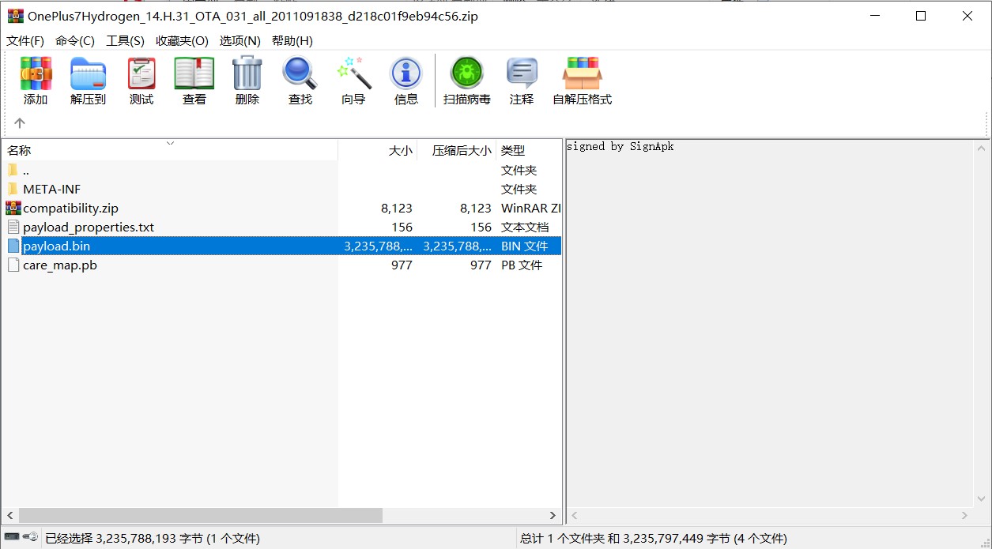This screenshot has height=549, width=992.
Task: Click the META-INF folder icon
Action: point(13,189)
